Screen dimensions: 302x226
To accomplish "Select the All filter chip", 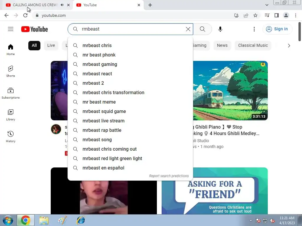I will 34,46.
